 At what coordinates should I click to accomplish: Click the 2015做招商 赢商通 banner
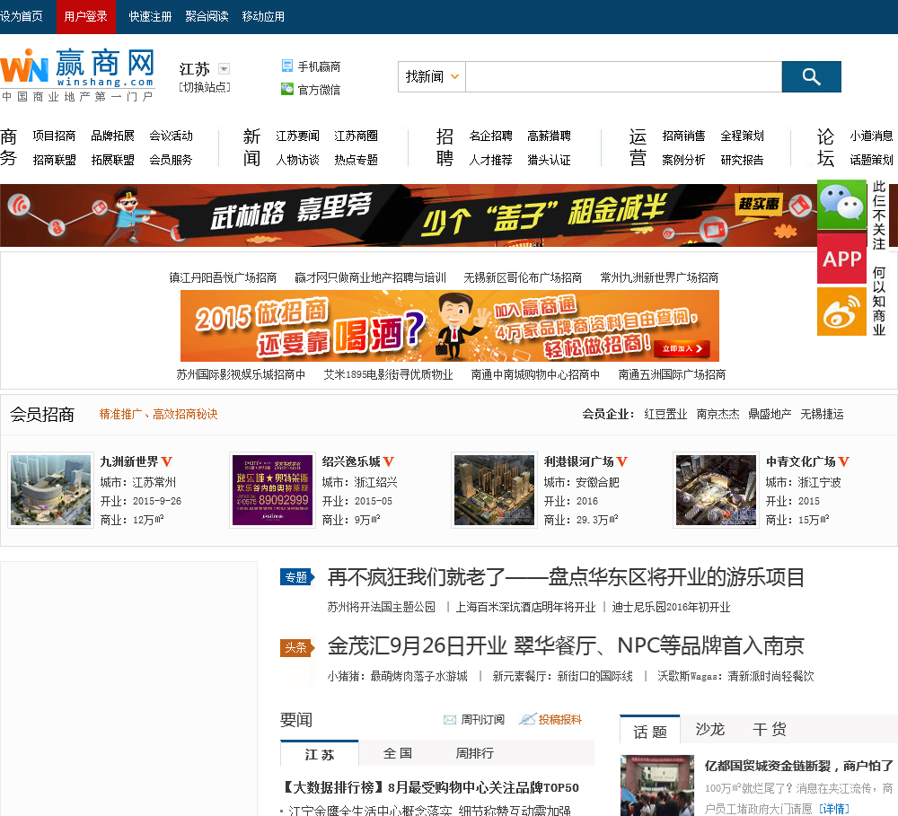[450, 325]
